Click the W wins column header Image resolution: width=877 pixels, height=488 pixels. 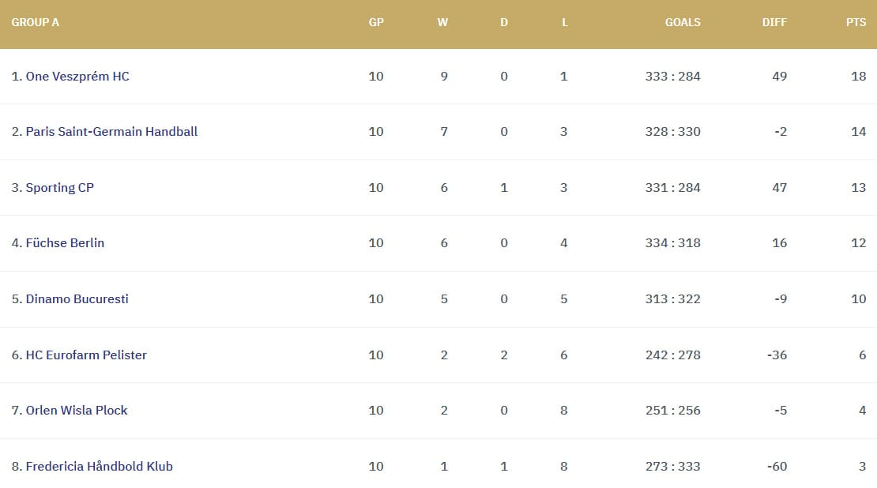coord(442,22)
